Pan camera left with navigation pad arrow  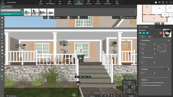(126, 87)
